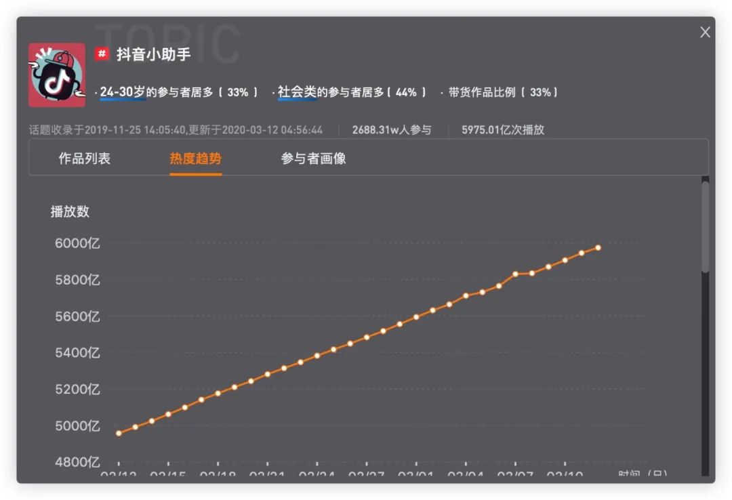732x500 pixels.
Task: Close the topic detail dialog
Action: coord(705,33)
